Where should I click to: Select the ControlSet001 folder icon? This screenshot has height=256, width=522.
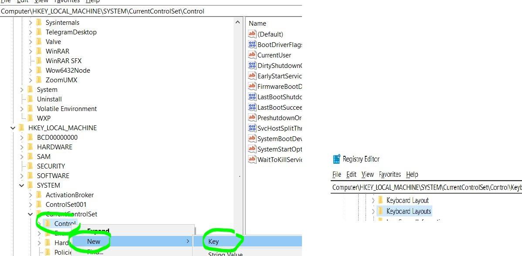[39, 204]
